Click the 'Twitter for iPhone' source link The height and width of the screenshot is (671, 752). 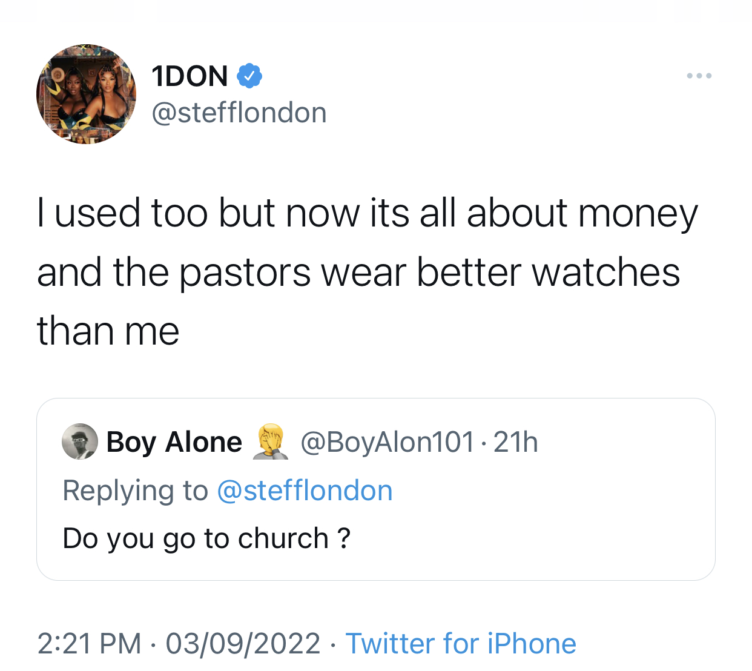click(461, 643)
